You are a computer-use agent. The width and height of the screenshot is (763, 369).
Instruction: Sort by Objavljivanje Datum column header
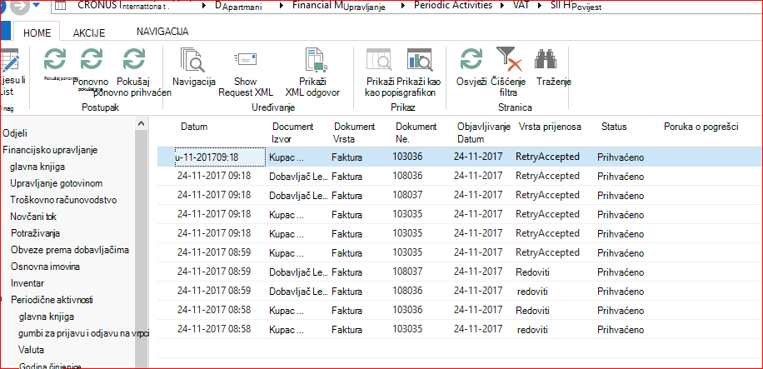[484, 133]
